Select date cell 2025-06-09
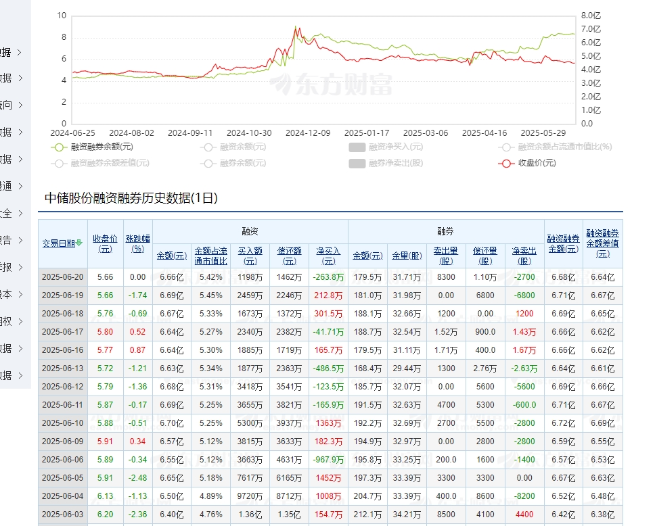This screenshot has height=526, width=655. 63,441
